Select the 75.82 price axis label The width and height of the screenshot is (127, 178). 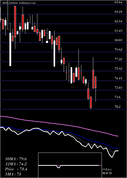click(118, 69)
